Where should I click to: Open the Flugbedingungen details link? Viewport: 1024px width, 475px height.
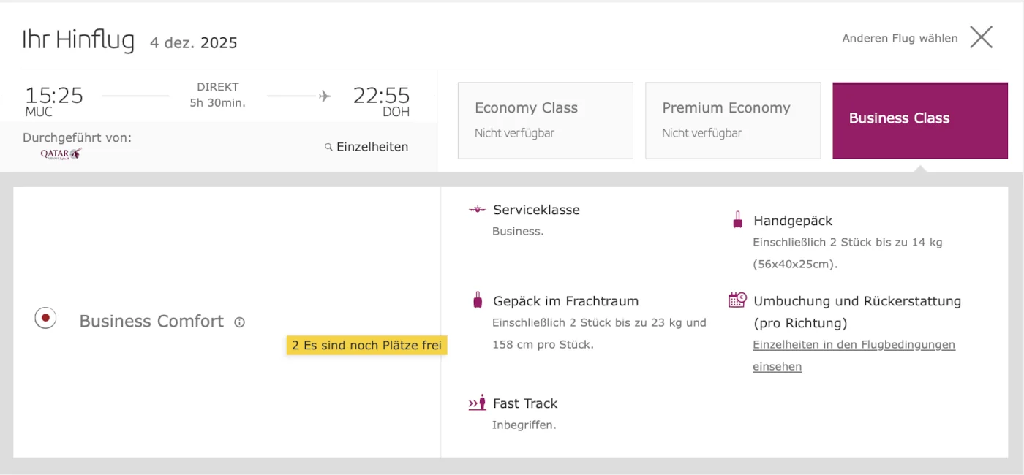coord(854,345)
